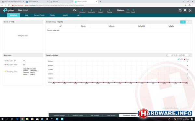Click the not-secure warning triangle icon
Viewport: 195px width, 121px height.
pos(13,5)
